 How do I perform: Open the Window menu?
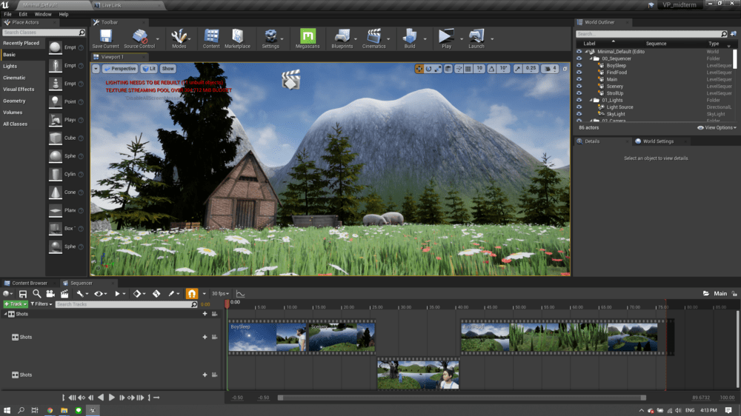pos(43,14)
